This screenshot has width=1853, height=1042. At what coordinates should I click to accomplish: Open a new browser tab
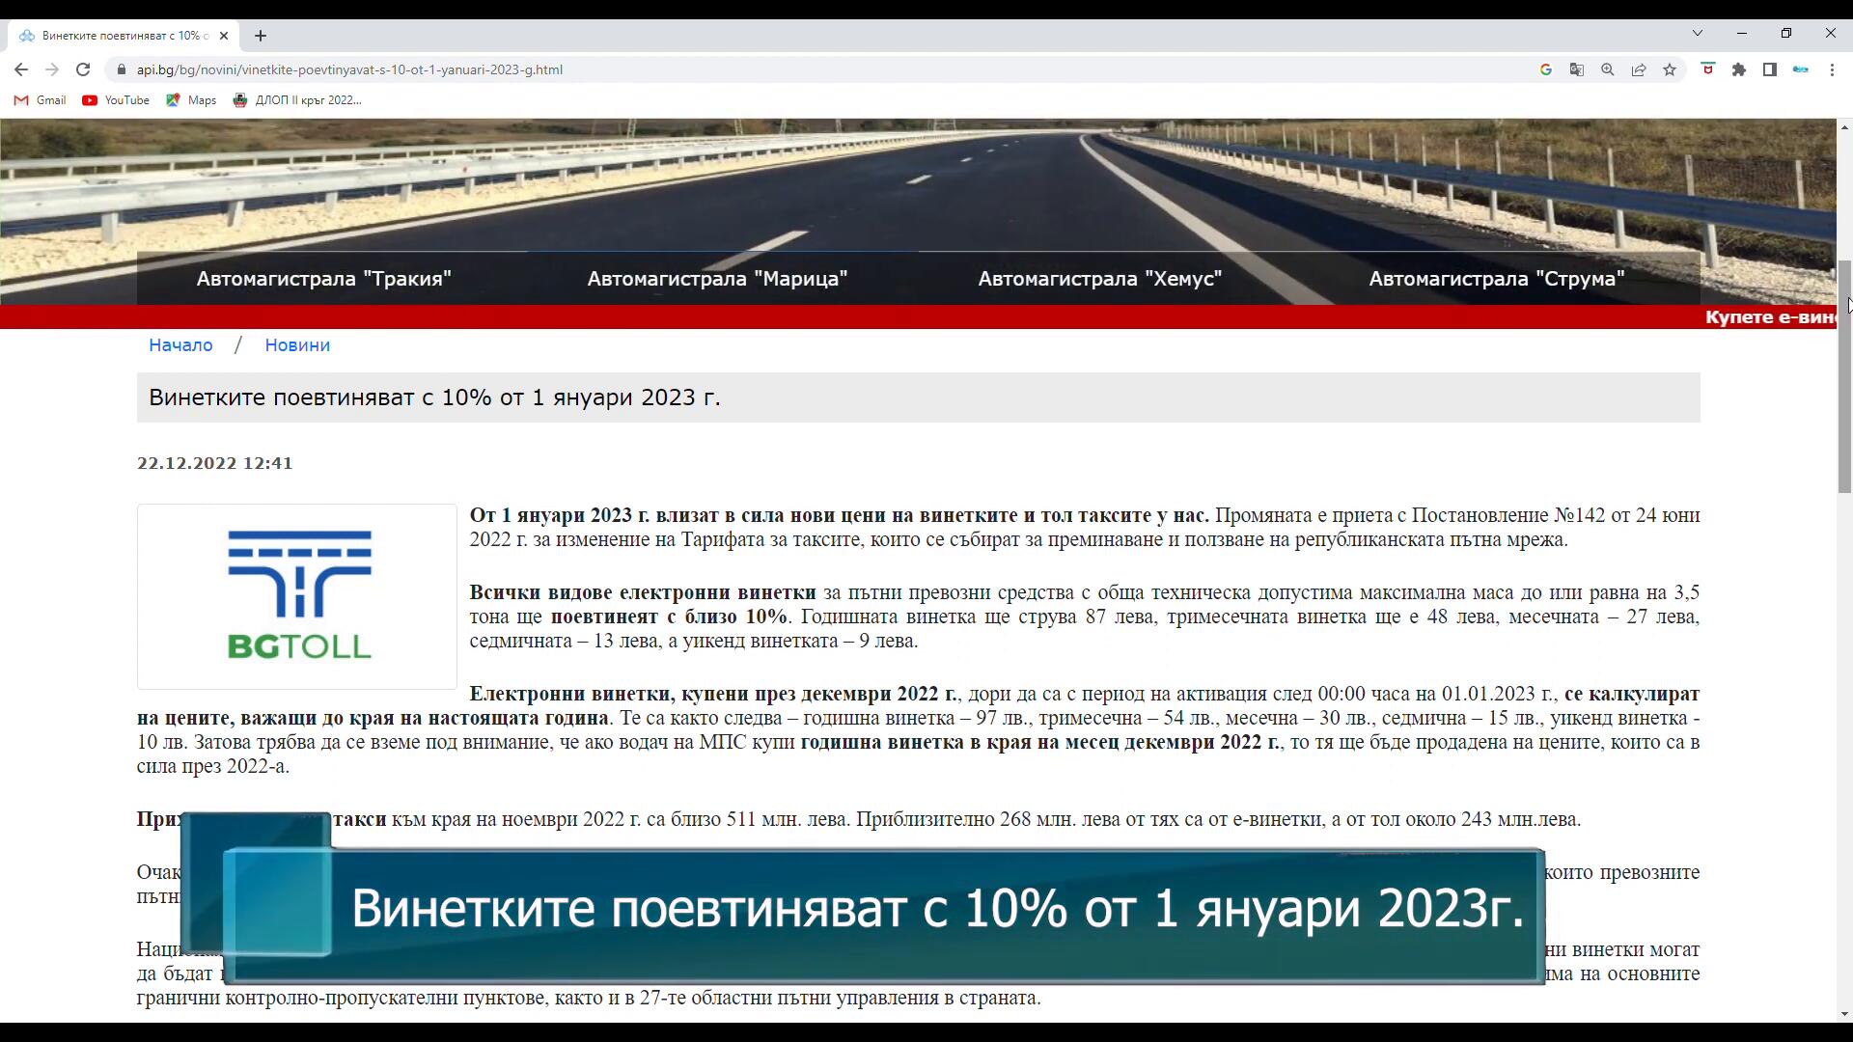point(261,36)
